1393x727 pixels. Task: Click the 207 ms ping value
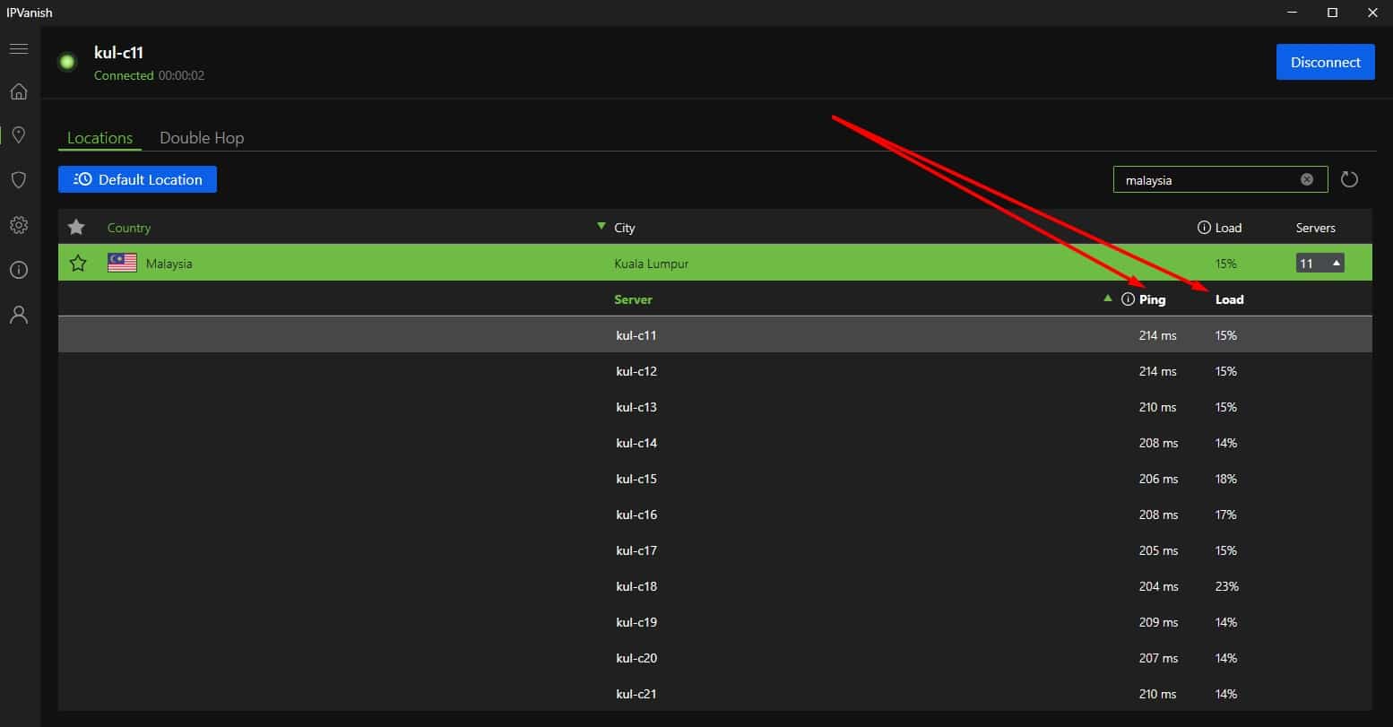(x=1158, y=658)
